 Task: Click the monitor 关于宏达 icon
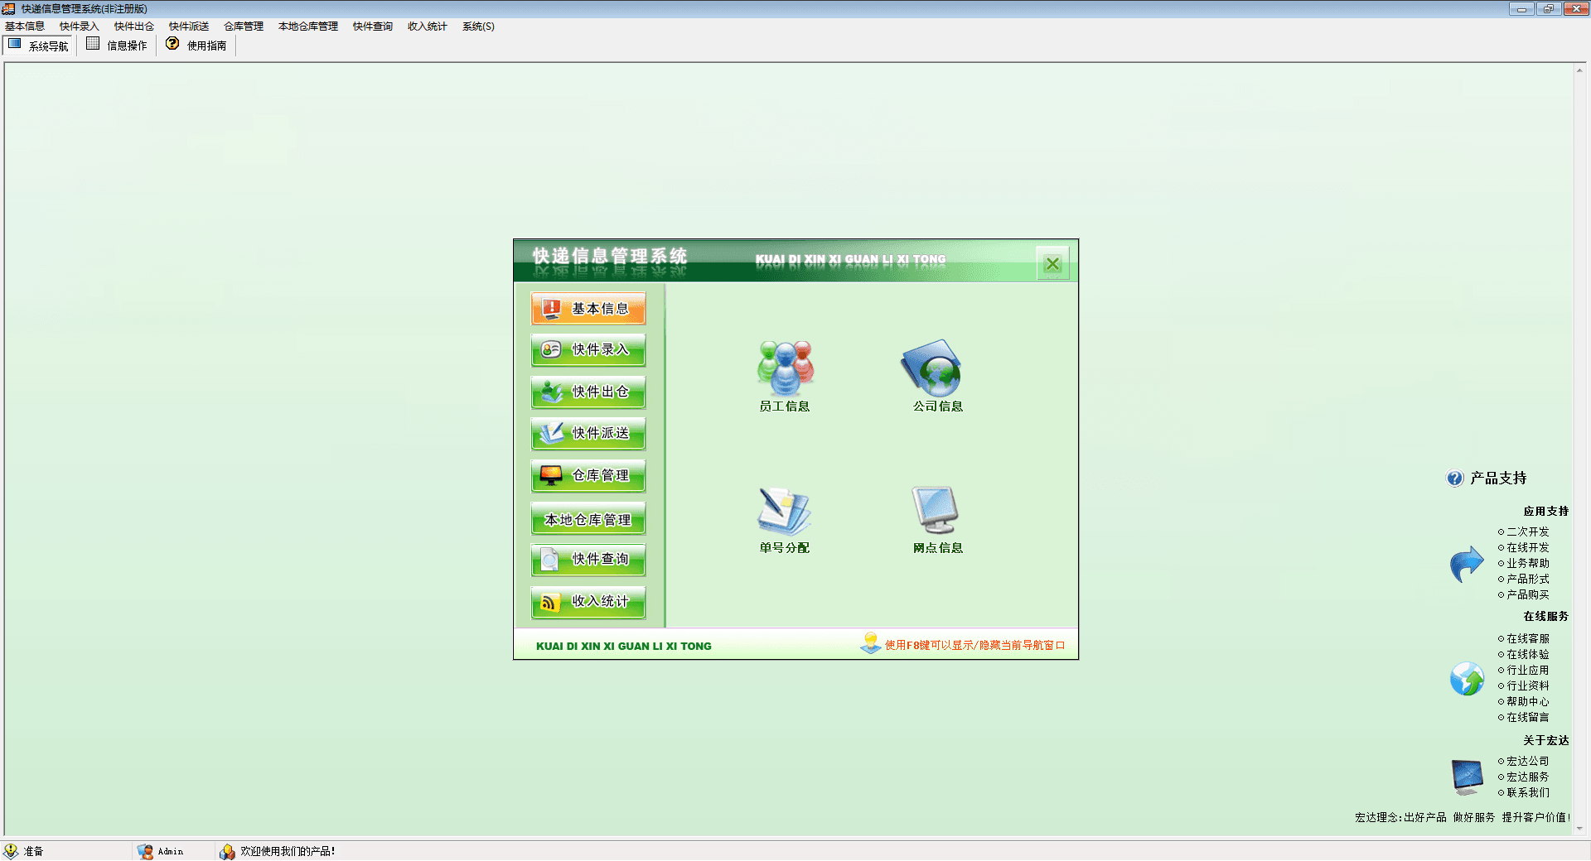1467,777
